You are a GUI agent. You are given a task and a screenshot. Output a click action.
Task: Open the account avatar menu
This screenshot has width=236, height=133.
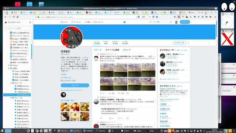[176, 22]
